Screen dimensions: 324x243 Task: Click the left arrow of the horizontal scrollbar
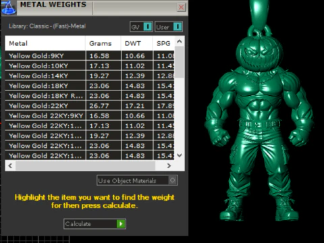click(10, 166)
